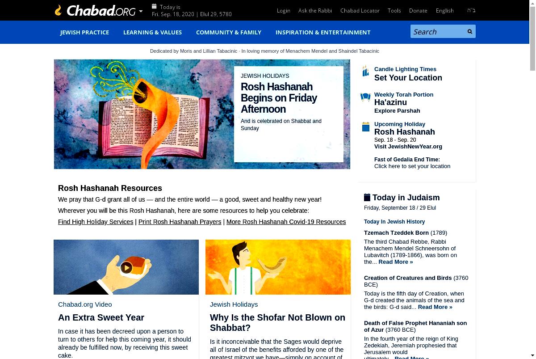Click the Donate link
The image size is (536, 359).
pyautogui.click(x=418, y=10)
